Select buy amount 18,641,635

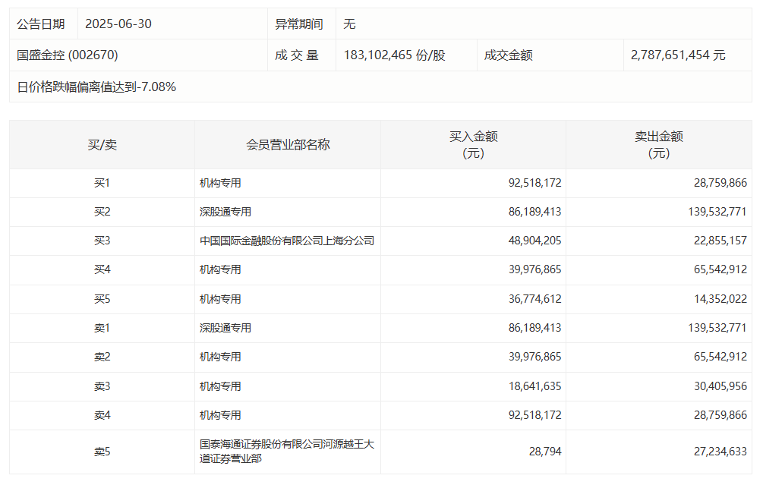(x=534, y=386)
